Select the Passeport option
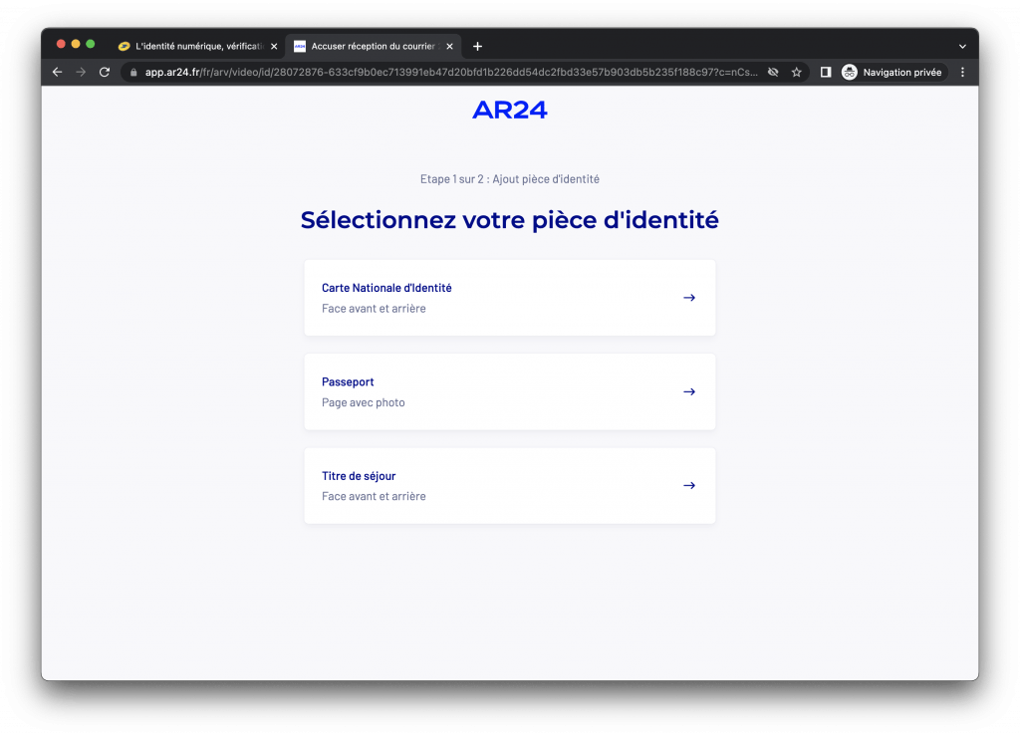Viewport: 1020px width, 735px height. pyautogui.click(x=509, y=391)
